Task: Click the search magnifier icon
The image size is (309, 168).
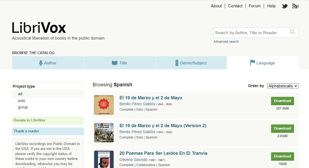Action: [x=292, y=32]
